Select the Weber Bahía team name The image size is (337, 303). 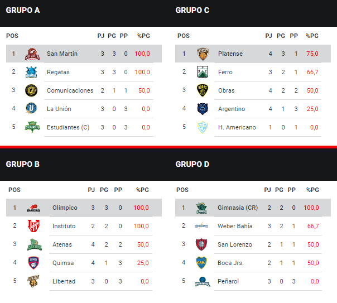[235, 226]
